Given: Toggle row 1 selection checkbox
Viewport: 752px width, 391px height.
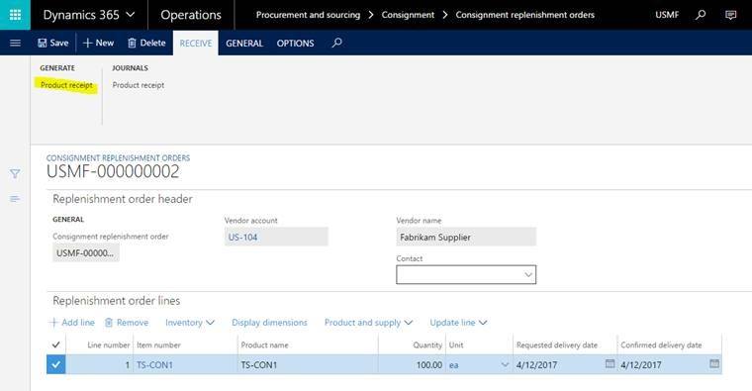Looking at the screenshot, I should click(56, 364).
